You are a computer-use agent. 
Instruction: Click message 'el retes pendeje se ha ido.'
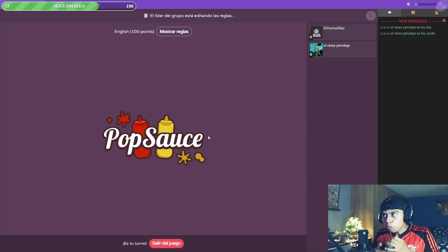tap(411, 27)
